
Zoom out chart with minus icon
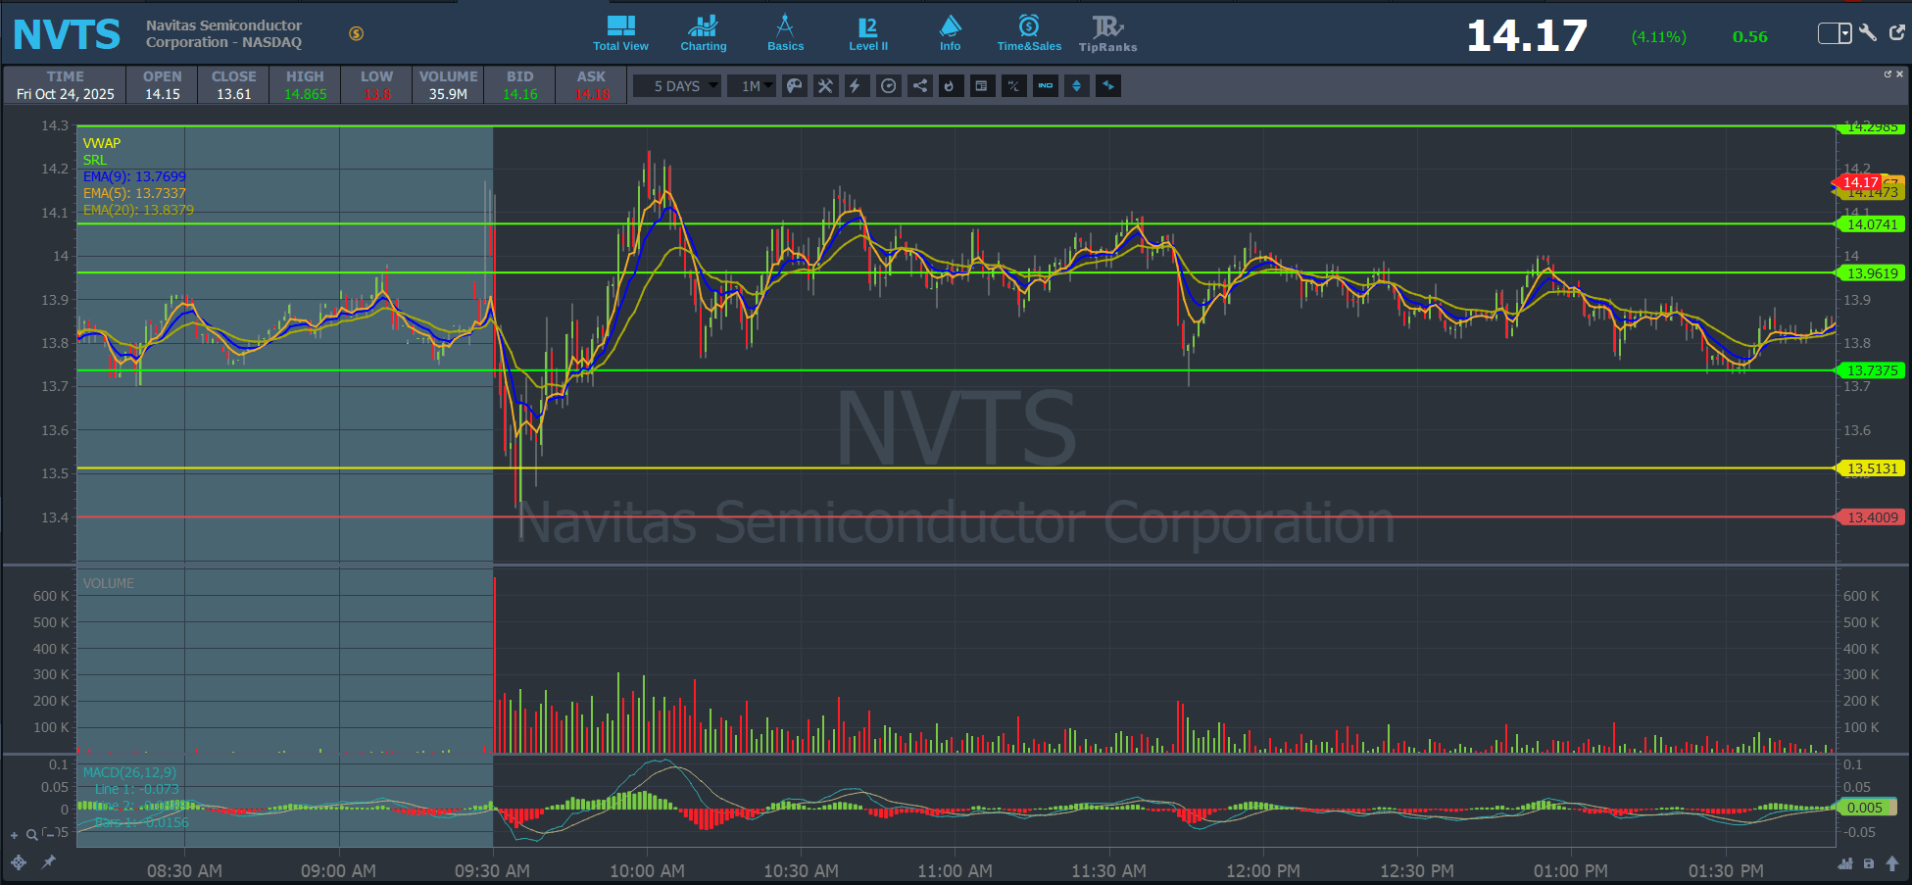(49, 835)
